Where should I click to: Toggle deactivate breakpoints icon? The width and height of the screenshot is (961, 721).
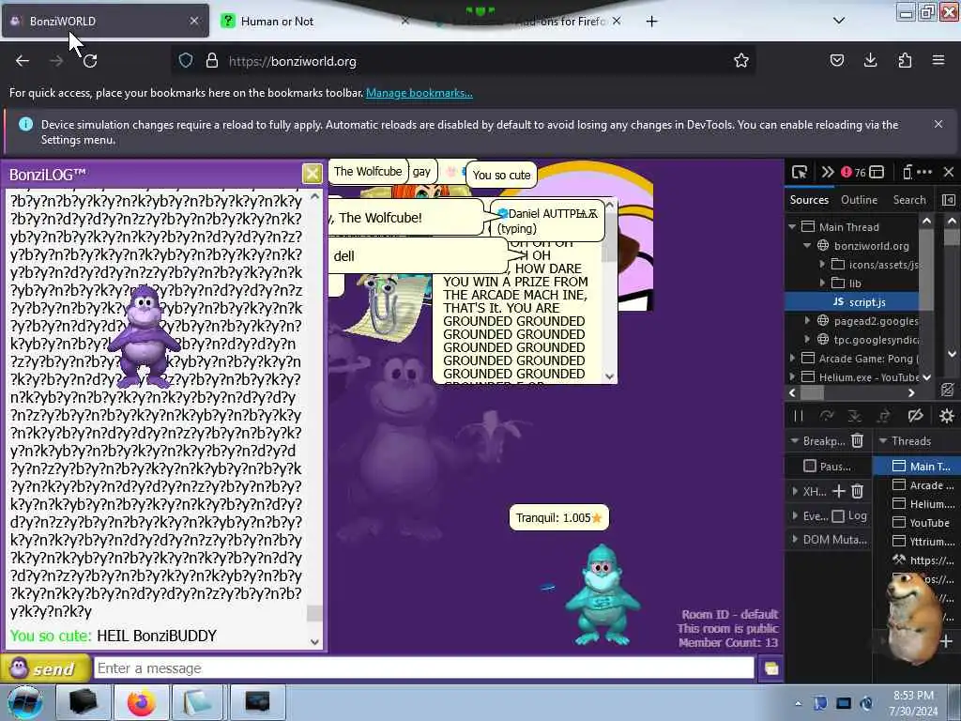click(916, 416)
